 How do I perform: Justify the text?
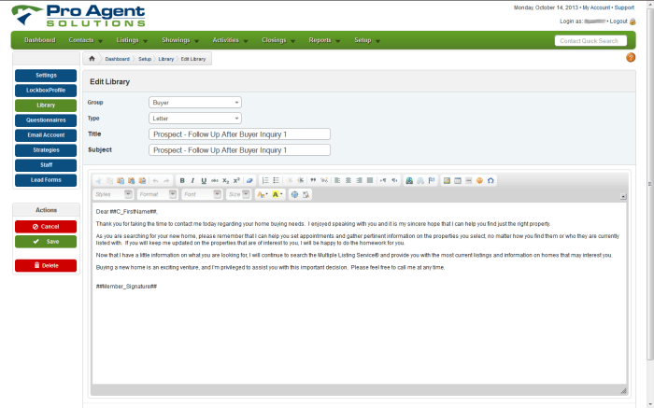click(370, 180)
